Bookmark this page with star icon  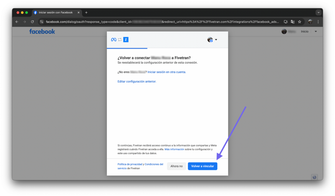(300, 22)
